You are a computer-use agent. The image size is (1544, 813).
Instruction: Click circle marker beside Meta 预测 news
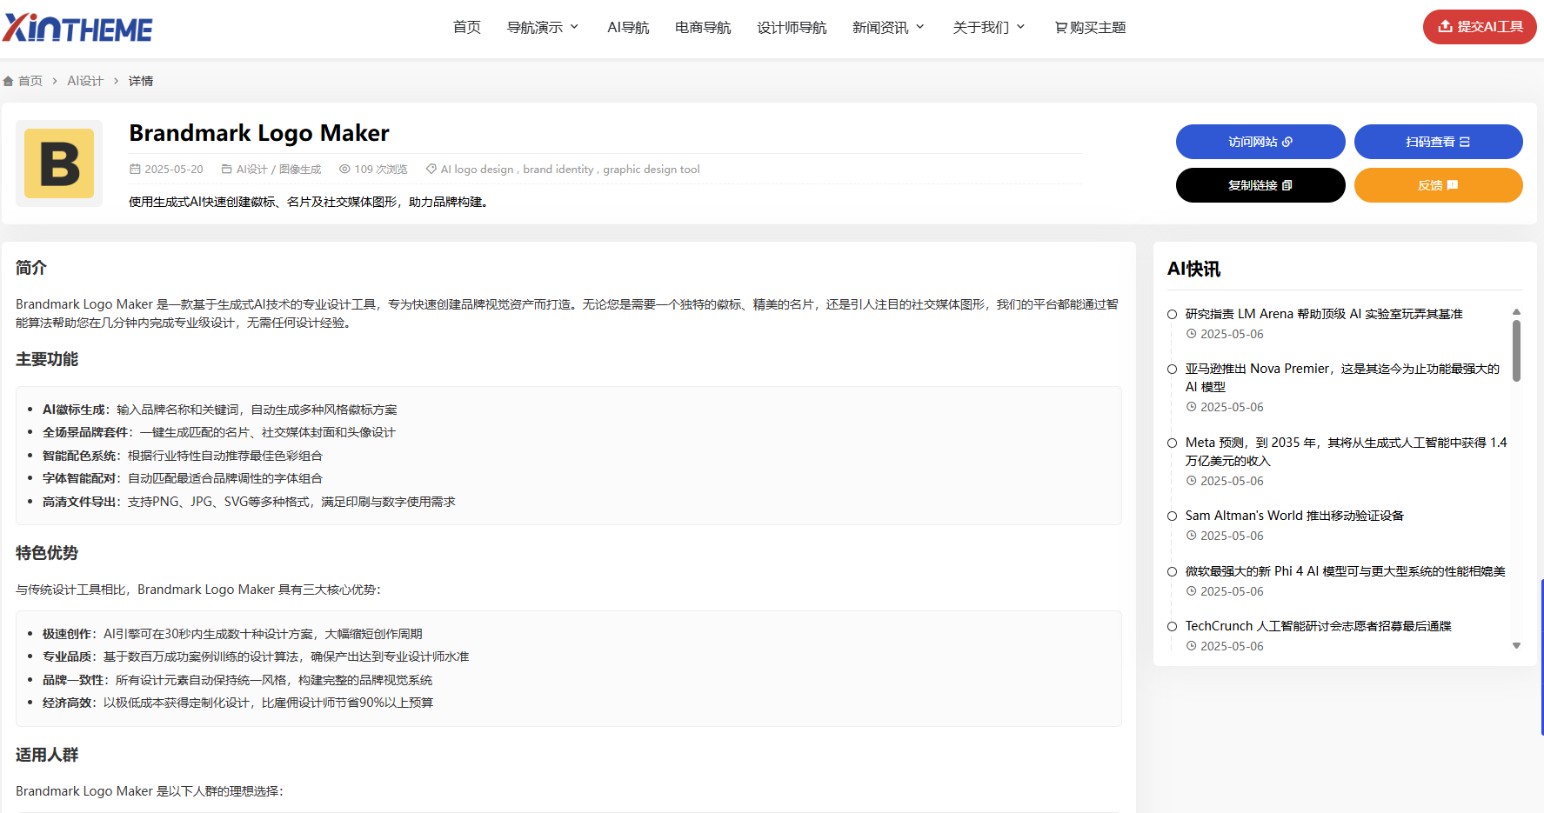[1172, 443]
